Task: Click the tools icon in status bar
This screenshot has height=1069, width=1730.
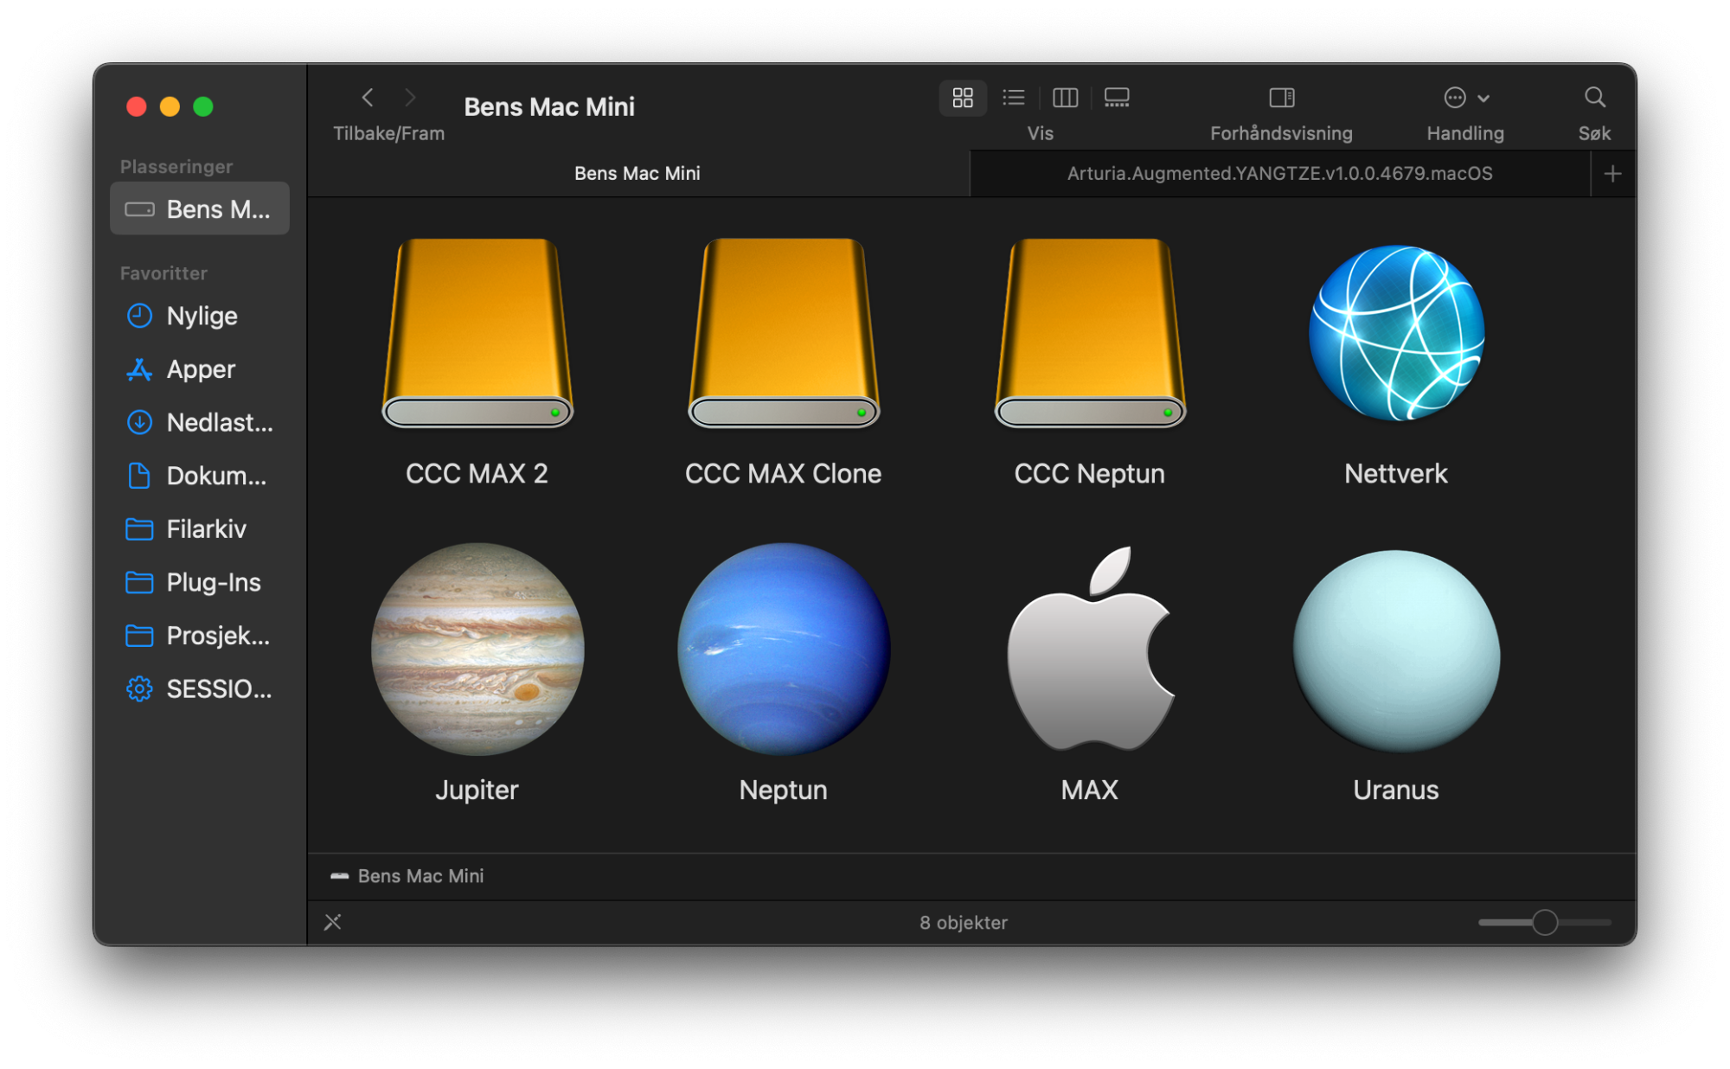Action: pyautogui.click(x=333, y=923)
